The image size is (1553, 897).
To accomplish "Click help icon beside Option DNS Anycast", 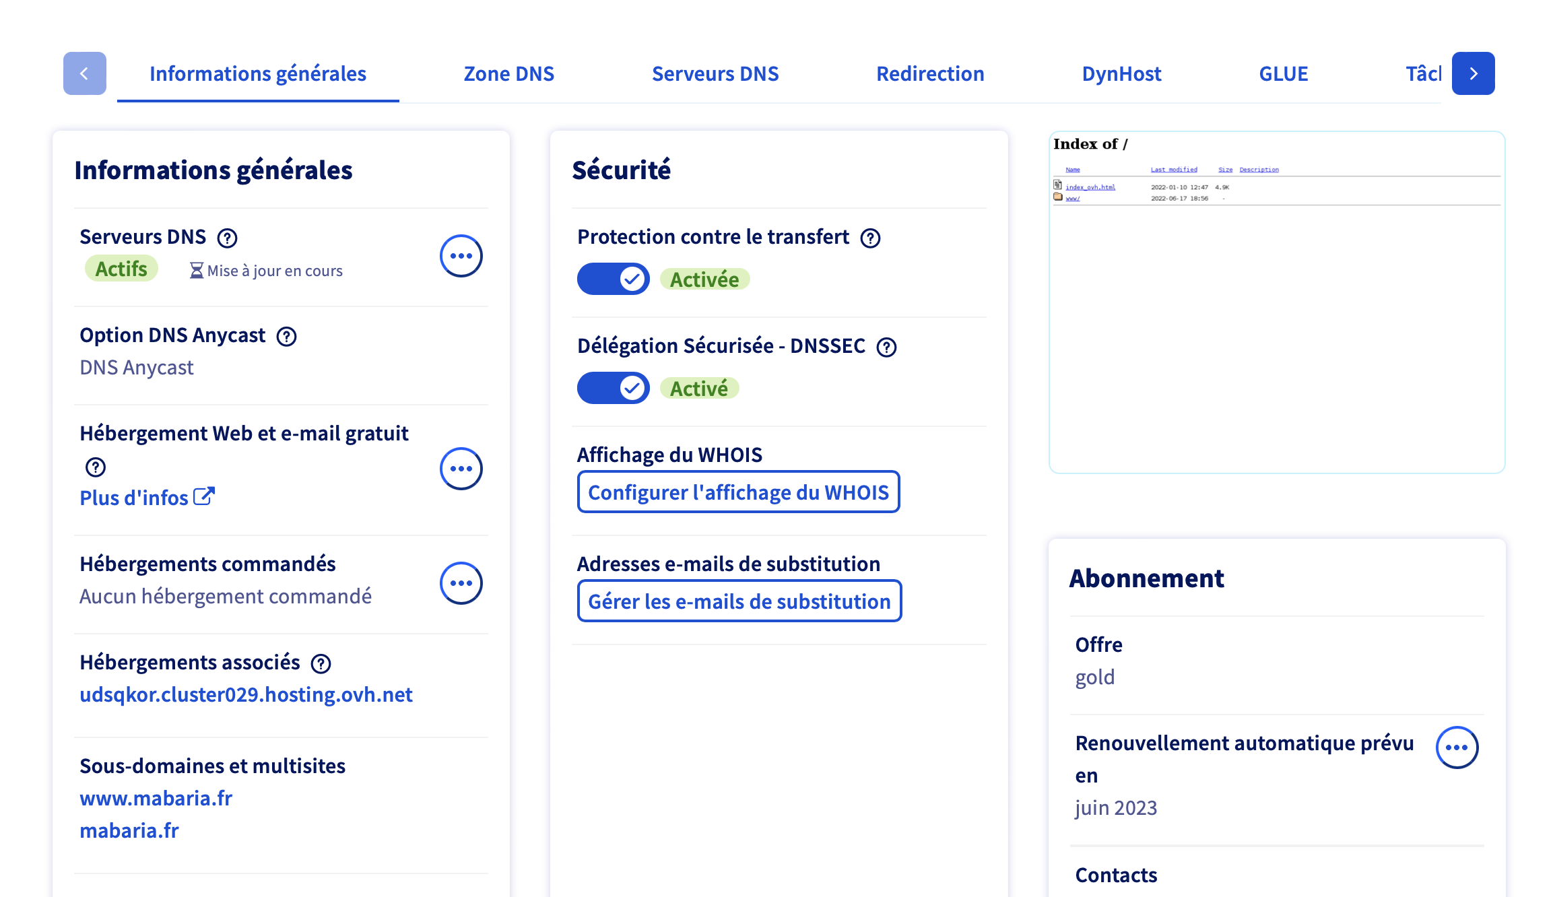I will 287,336.
